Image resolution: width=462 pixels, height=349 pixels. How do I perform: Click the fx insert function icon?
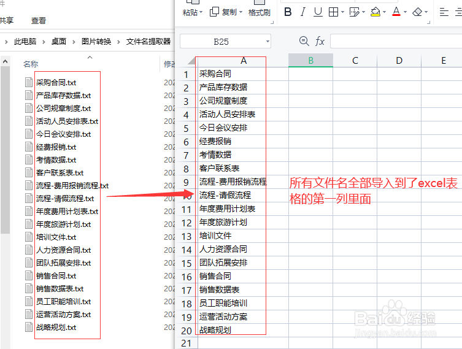point(320,41)
